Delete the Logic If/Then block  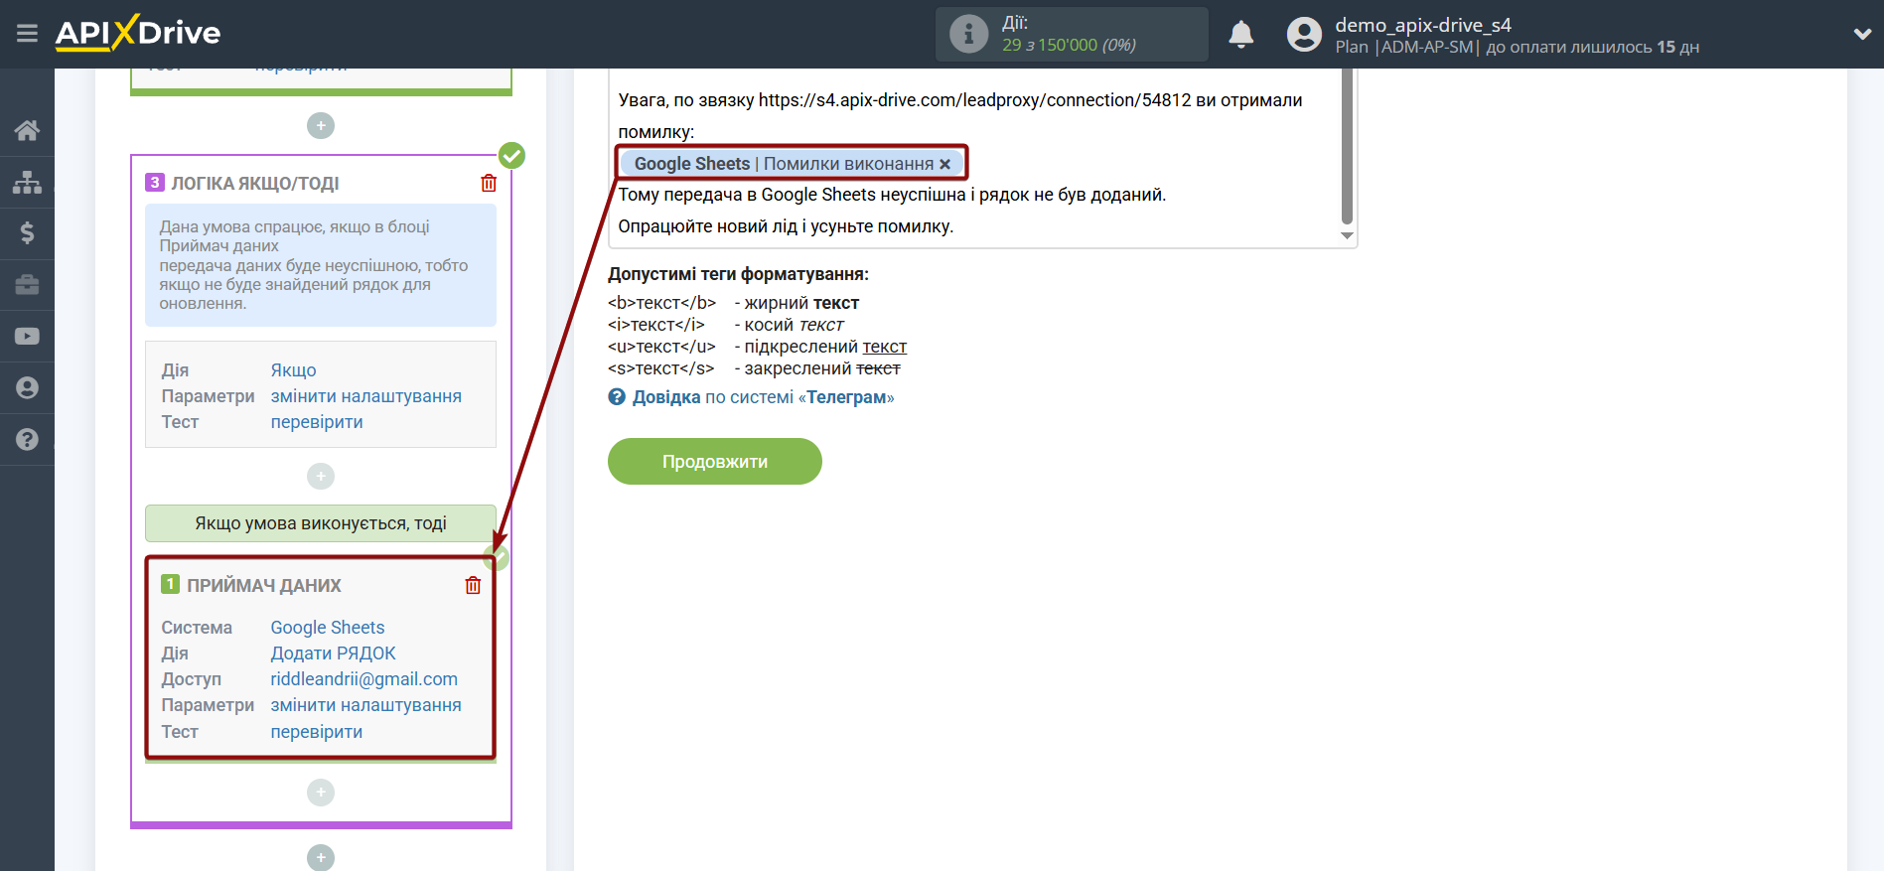click(489, 183)
